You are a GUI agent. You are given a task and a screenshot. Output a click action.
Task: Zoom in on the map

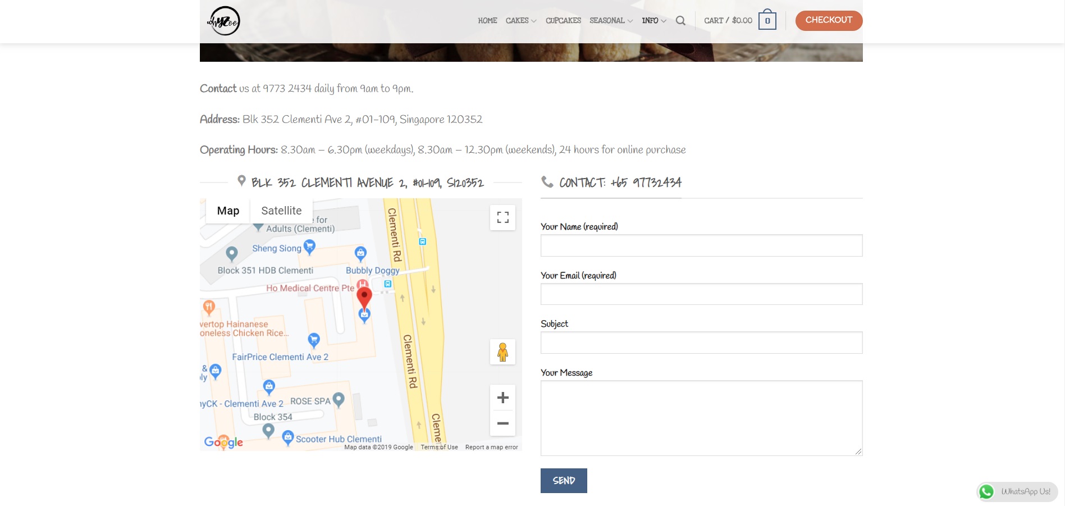pyautogui.click(x=502, y=398)
